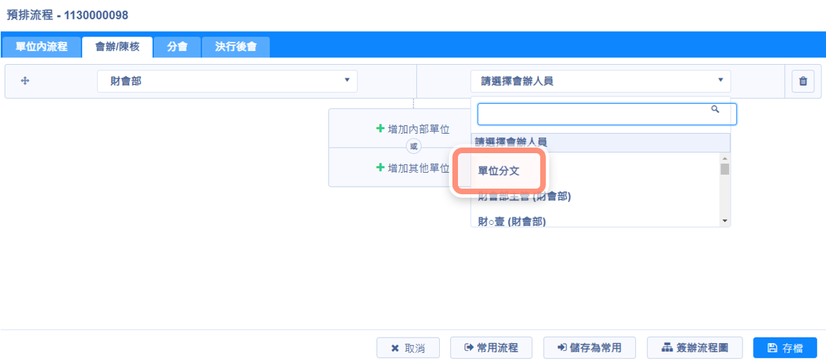Click the drag handle icon on the 財會部 row
The image size is (826, 362).
click(x=25, y=81)
